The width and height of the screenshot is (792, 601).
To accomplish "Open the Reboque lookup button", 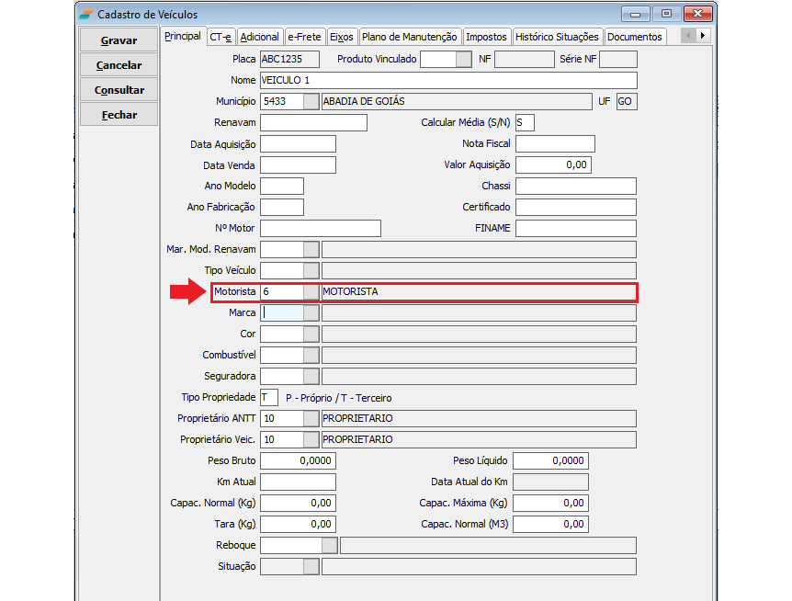I will 329,546.
